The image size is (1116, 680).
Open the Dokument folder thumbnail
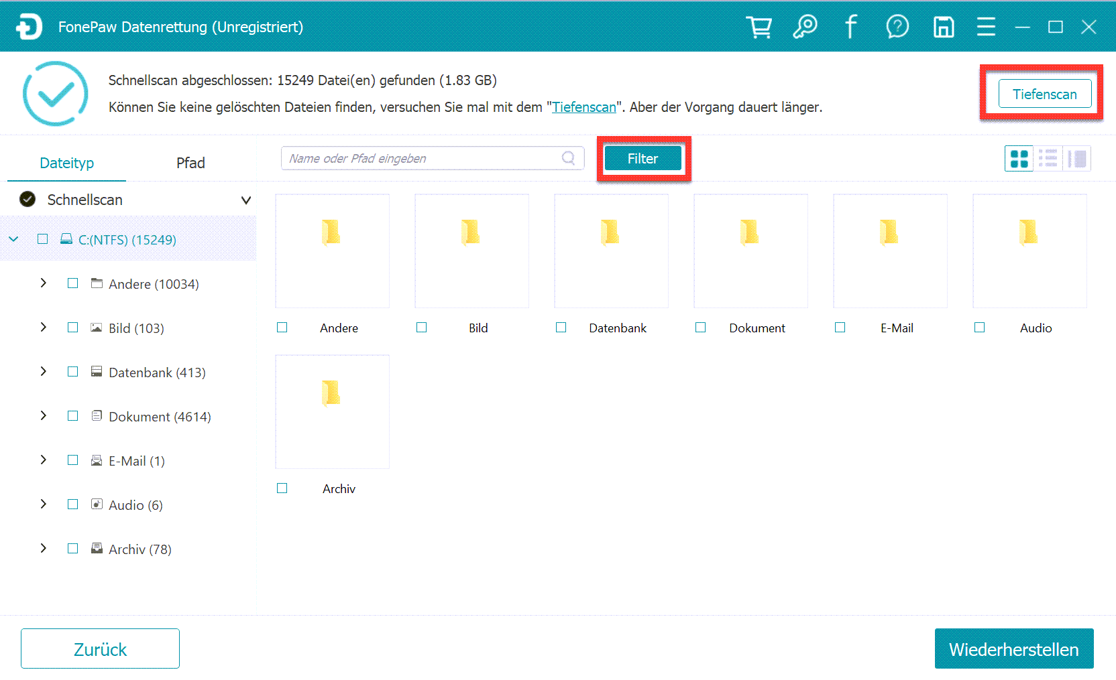coord(751,251)
